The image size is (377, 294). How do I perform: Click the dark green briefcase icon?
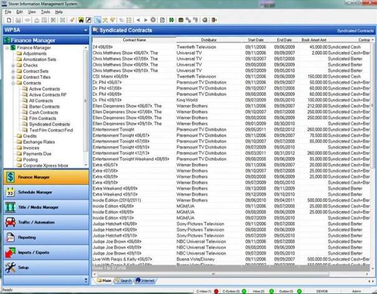pyautogui.click(x=181, y=20)
